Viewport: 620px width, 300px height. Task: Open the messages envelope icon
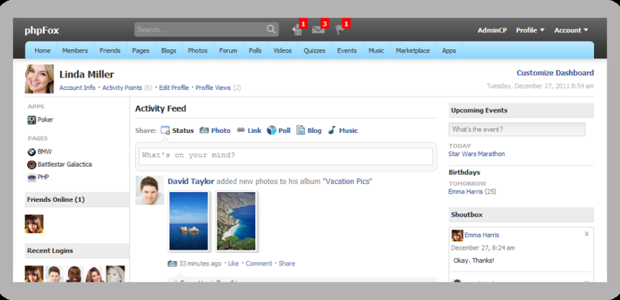[318, 29]
